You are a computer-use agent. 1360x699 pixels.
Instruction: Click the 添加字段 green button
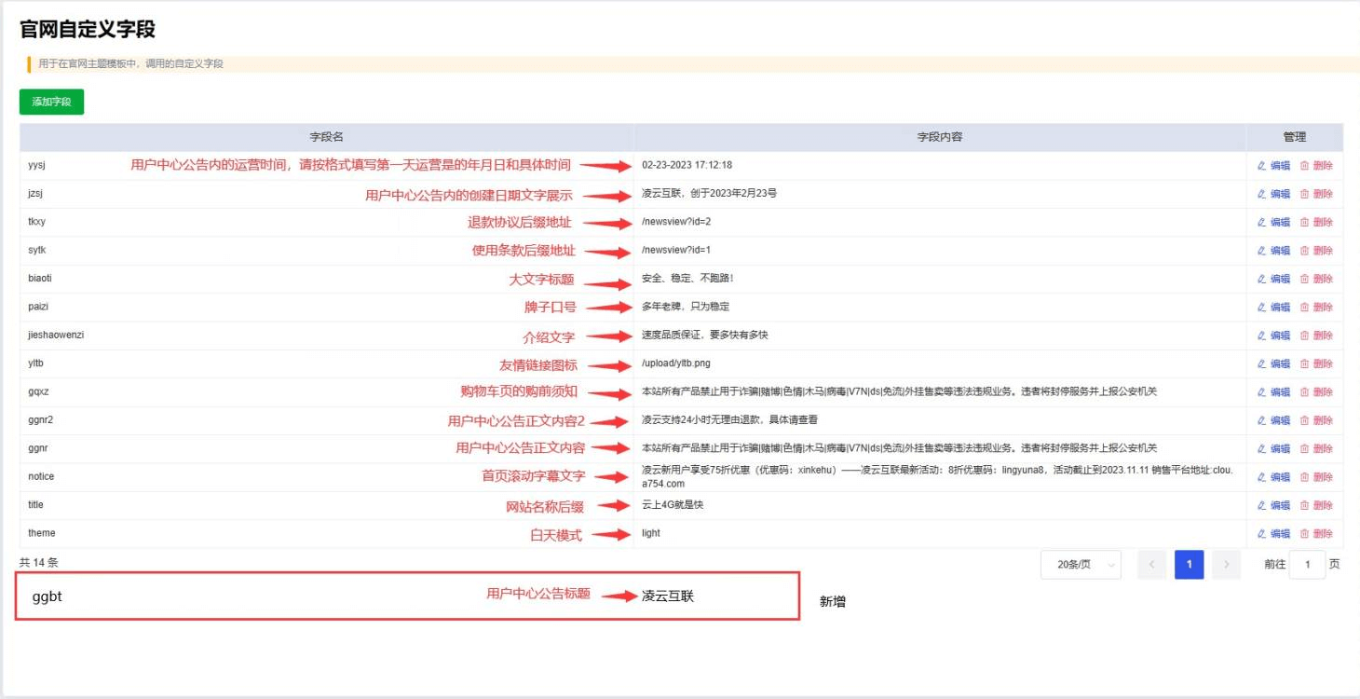(51, 102)
